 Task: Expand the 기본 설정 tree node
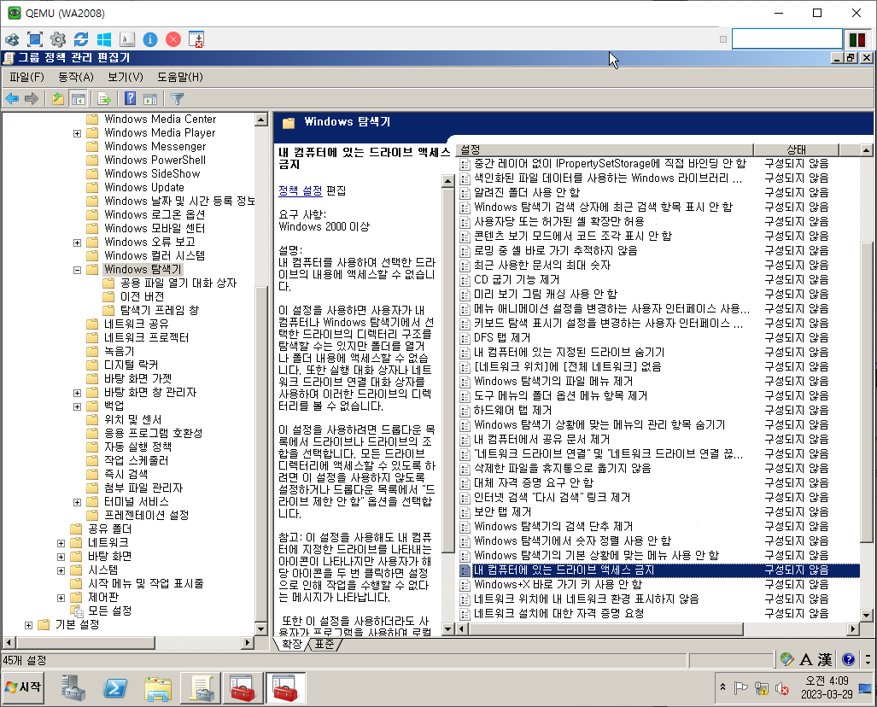(x=28, y=625)
